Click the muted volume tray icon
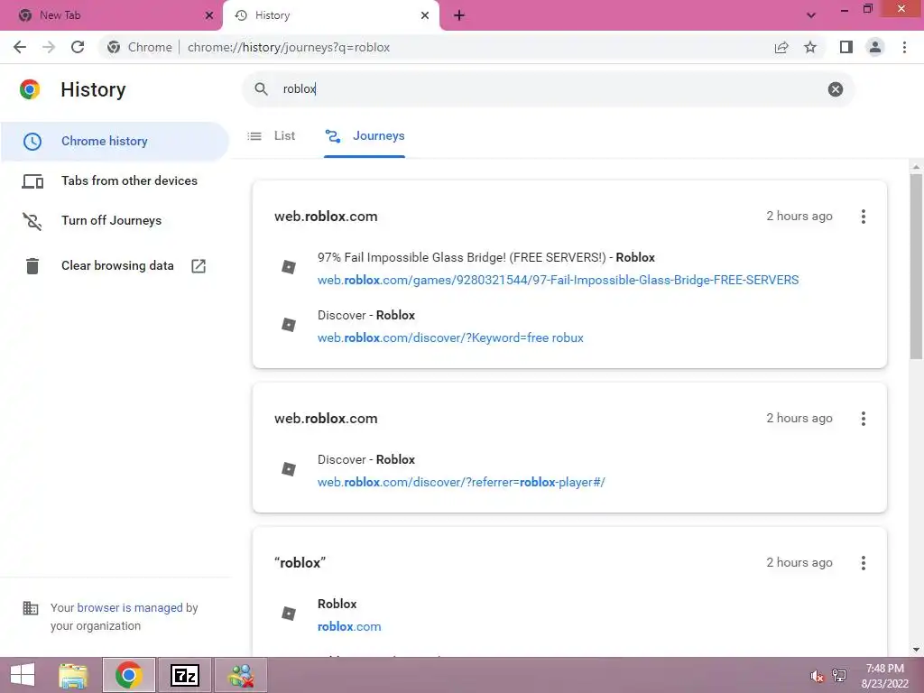Image resolution: width=924 pixels, height=693 pixels. point(817,676)
